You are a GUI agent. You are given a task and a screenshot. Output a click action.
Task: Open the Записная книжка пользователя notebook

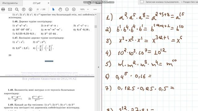pyautogui.click(x=162, y=2)
